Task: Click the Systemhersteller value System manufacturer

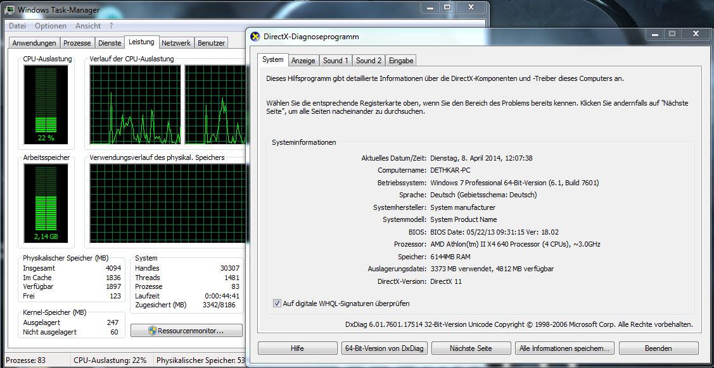Action: tap(462, 207)
